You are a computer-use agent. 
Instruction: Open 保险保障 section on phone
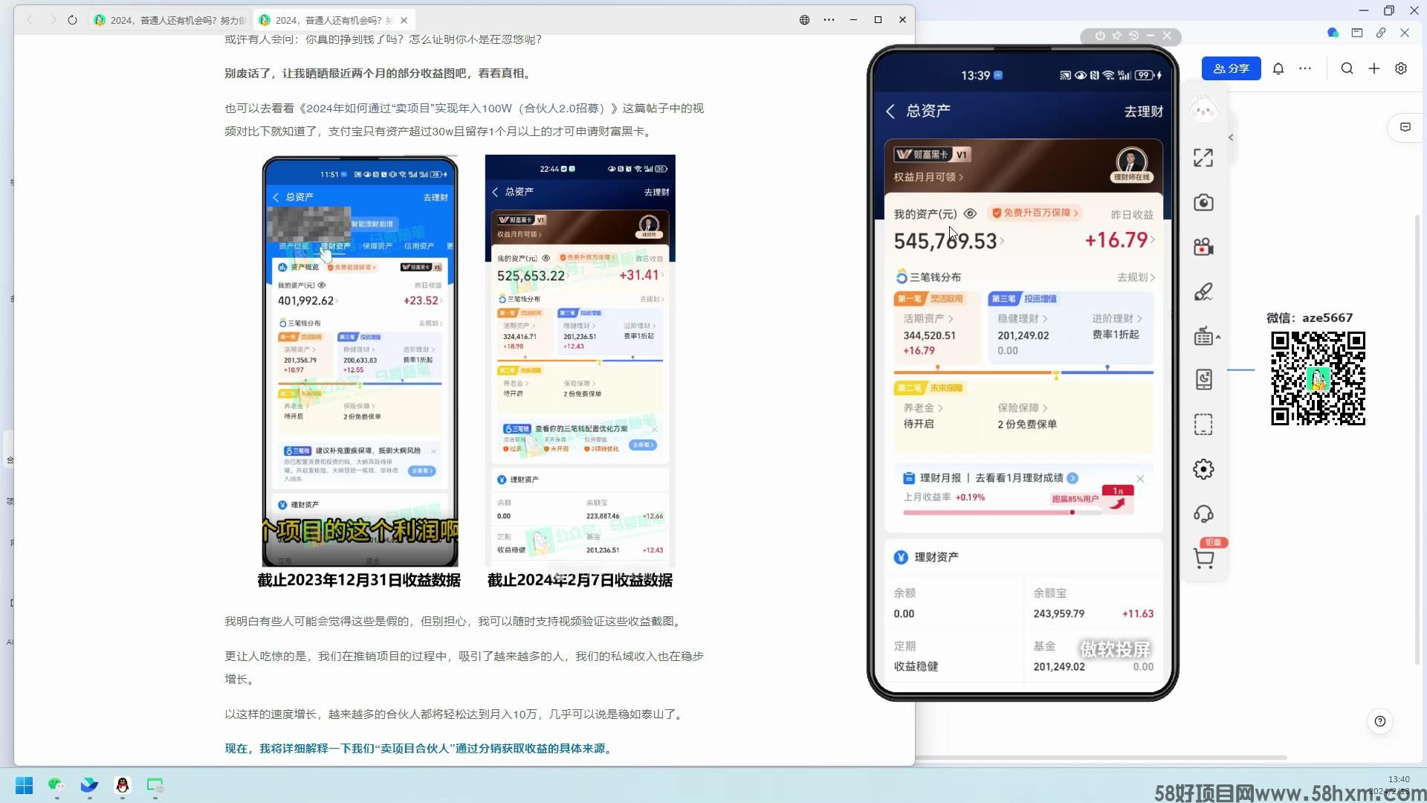1023,408
